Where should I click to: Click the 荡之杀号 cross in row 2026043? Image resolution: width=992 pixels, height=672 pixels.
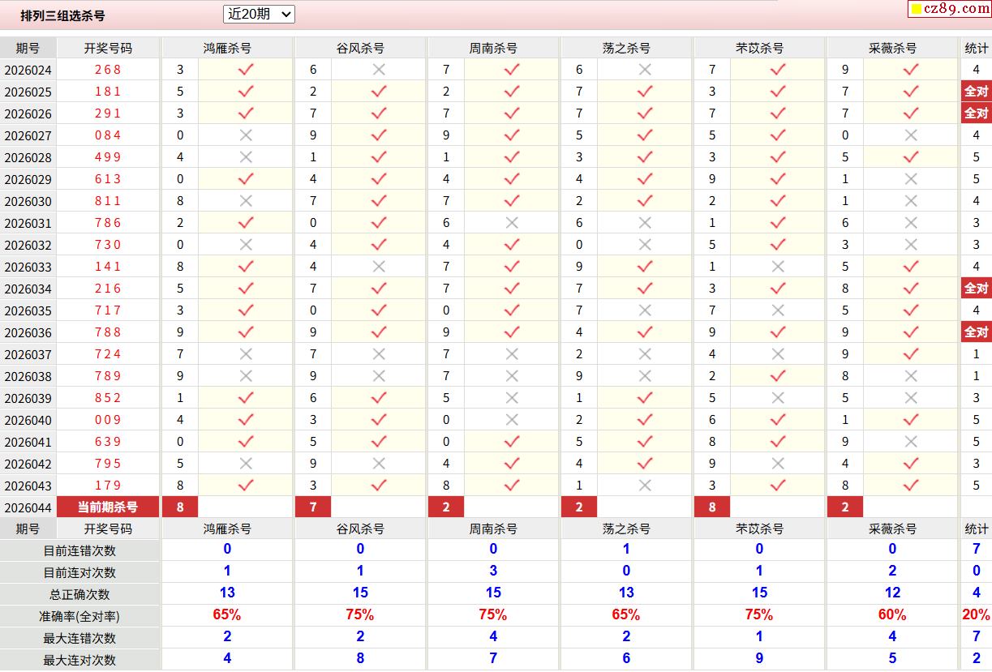pyautogui.click(x=645, y=486)
